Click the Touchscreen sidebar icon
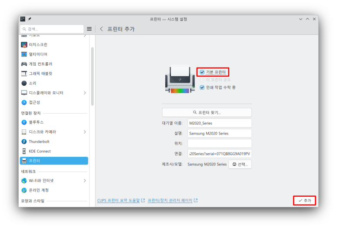This screenshot has height=229, width=337. point(24,45)
